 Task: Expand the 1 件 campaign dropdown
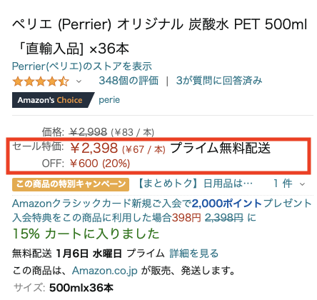point(289,184)
